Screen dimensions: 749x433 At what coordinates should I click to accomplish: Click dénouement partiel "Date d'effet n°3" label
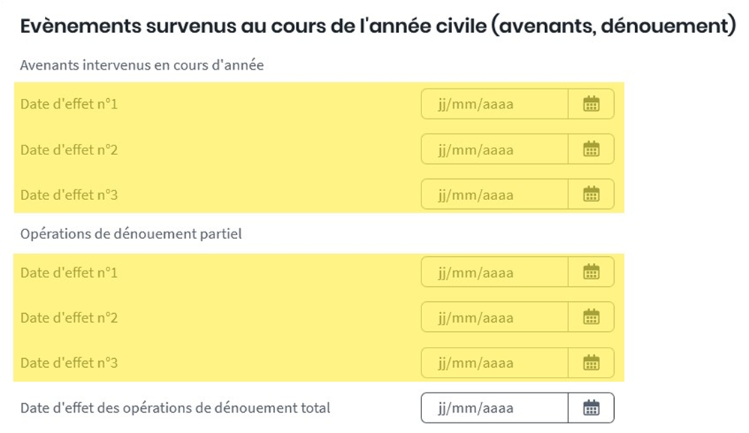pyautogui.click(x=69, y=363)
